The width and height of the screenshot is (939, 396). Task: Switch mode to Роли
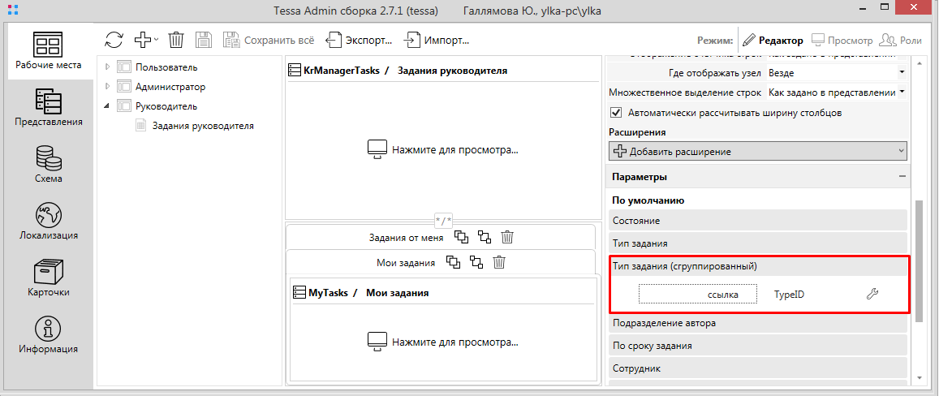901,40
